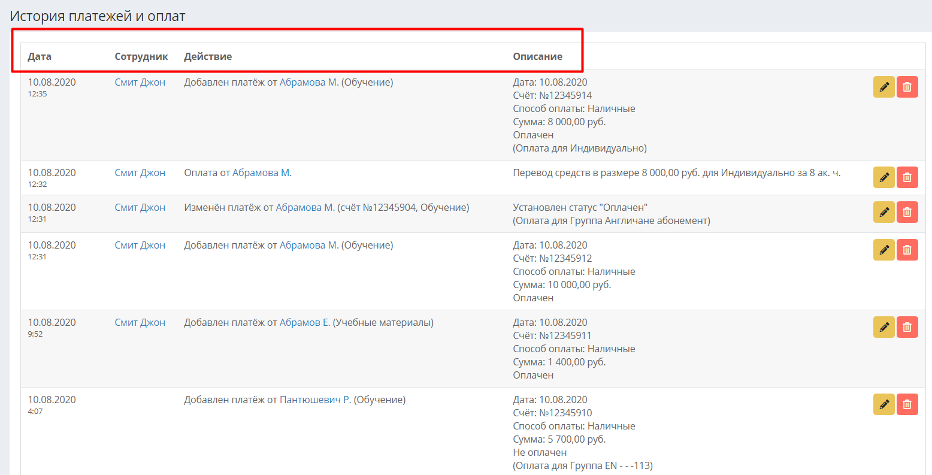Delete the record for invoice №12345912
932x475 pixels.
pyautogui.click(x=907, y=250)
